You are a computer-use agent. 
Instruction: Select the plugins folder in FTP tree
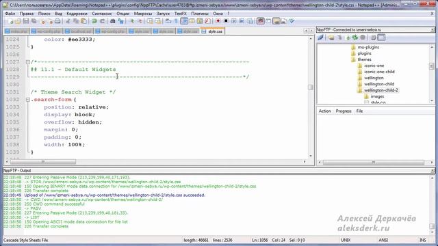[x=364, y=53]
